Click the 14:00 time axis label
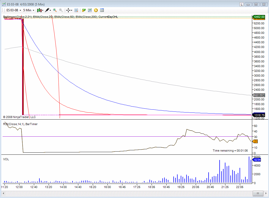The height and width of the screenshot is (198, 269). 63,187
